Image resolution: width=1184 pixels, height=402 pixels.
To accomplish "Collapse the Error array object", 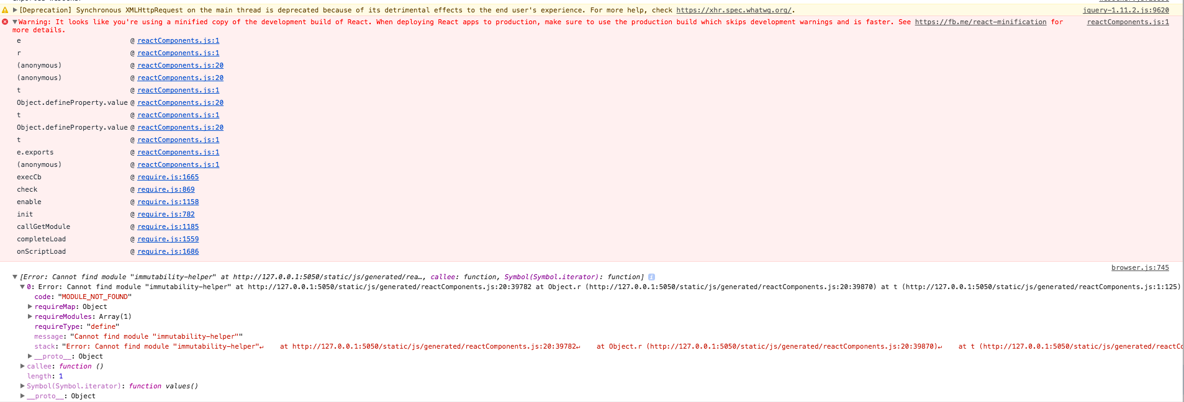I will pyautogui.click(x=15, y=277).
